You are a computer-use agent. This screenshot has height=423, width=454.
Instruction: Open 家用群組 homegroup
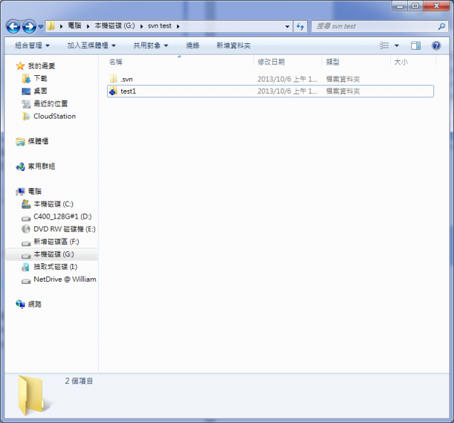pos(41,166)
